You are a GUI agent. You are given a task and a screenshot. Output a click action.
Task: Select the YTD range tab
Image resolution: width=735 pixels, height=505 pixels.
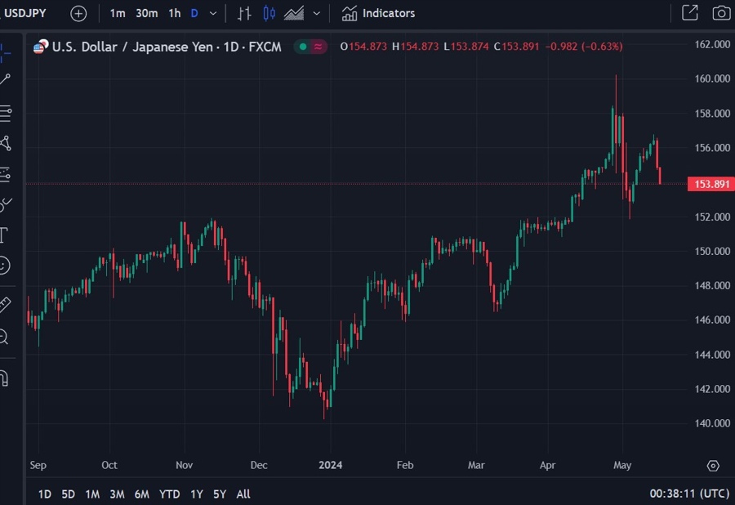coord(169,494)
